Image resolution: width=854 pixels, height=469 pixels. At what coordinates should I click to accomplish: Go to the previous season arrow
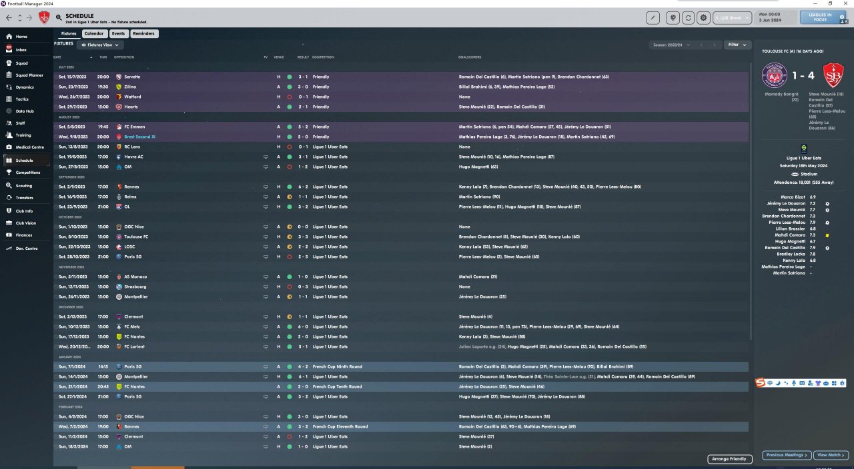701,45
